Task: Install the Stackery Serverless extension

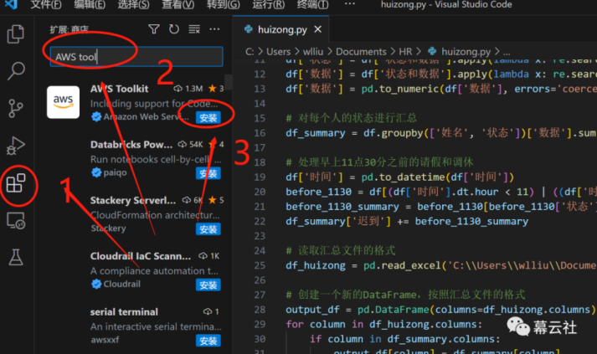Action: click(x=208, y=229)
